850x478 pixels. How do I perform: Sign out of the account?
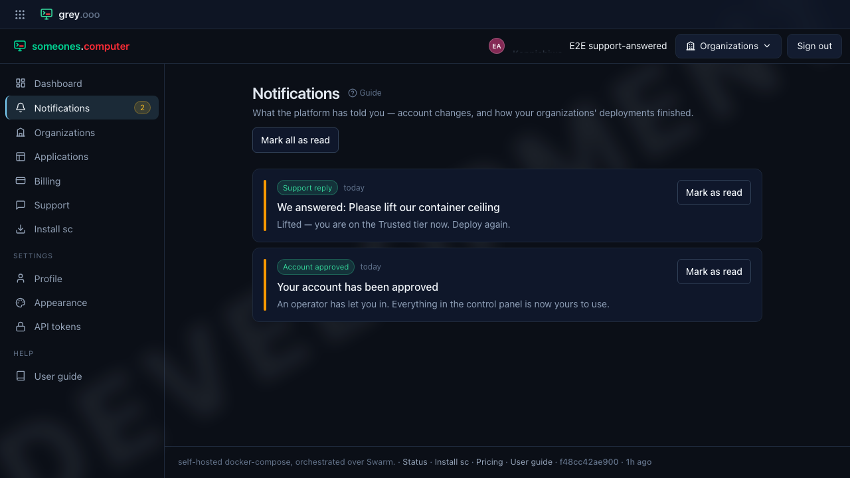pos(814,46)
